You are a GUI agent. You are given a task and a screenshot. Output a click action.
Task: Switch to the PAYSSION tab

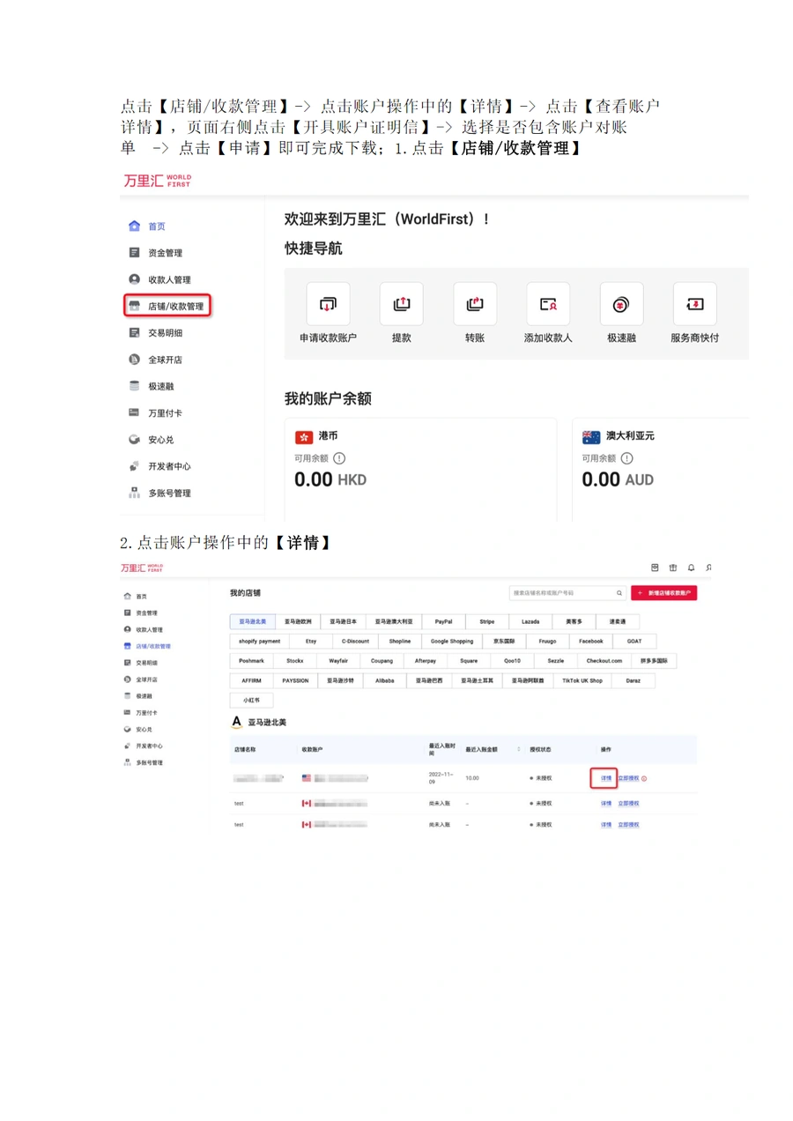tap(295, 681)
